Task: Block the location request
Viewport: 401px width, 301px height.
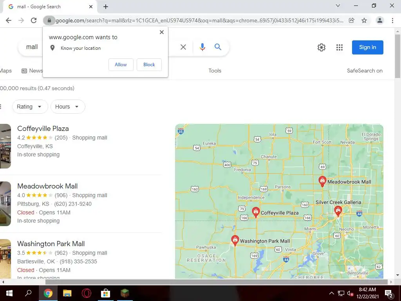Action: [x=149, y=65]
